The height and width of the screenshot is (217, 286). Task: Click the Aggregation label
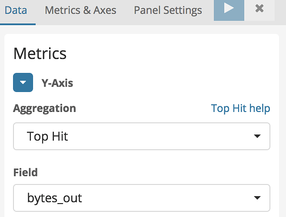pos(44,108)
